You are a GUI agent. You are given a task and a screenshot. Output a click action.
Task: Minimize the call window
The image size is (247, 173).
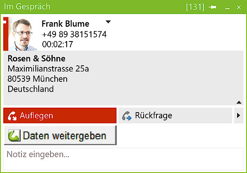[227, 7]
